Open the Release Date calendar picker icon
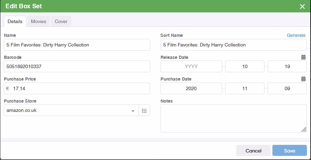 point(303,57)
